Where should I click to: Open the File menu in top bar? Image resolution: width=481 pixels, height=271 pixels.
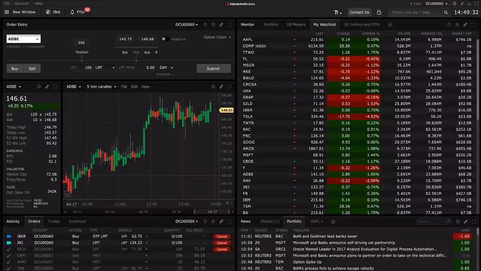pos(7,4)
